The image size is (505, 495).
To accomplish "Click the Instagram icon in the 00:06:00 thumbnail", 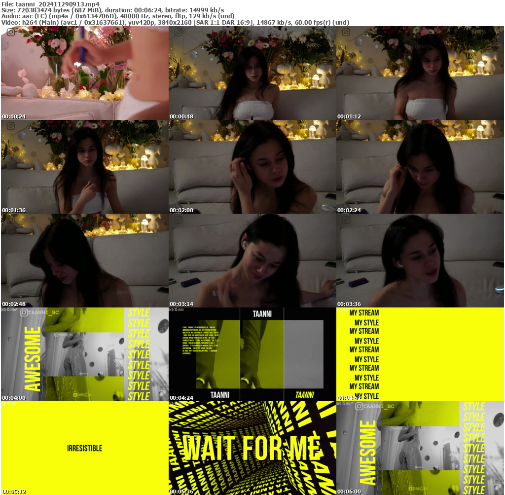I will point(359,406).
